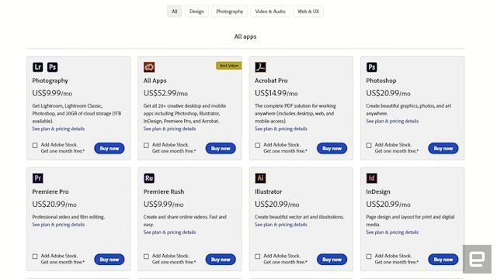Click the InDesign card title
The height and width of the screenshot is (279, 497).
click(x=378, y=191)
